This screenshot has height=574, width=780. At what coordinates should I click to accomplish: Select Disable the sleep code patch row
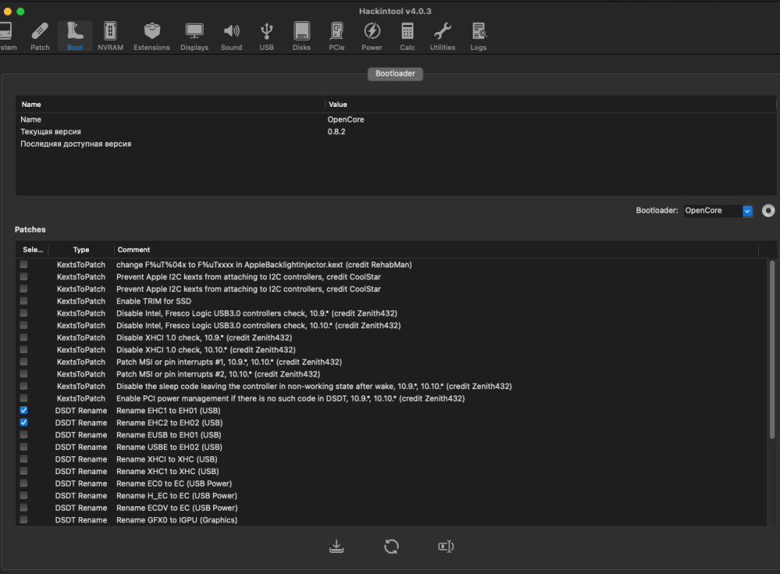[x=392, y=386]
